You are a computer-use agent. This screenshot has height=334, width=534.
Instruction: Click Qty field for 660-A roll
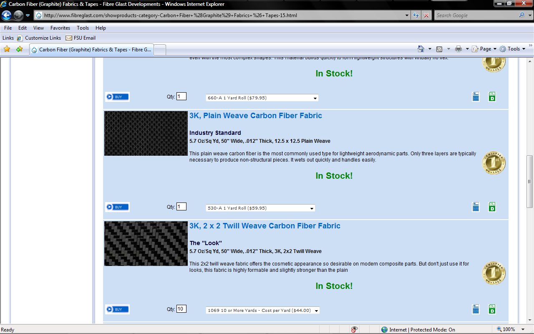181,96
